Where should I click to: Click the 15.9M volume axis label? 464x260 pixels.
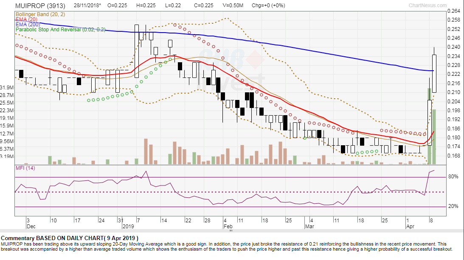[x=7, y=126]
